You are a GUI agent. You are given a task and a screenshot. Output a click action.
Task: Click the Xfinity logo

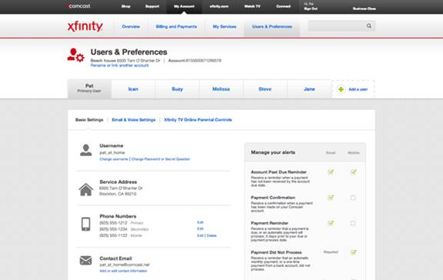click(x=85, y=27)
